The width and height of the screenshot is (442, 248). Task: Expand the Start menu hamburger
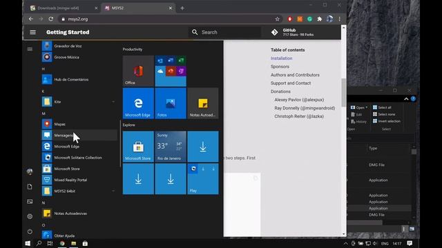point(30,49)
